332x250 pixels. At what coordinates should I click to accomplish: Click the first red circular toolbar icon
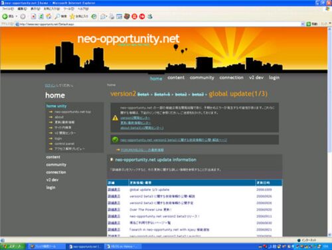134,17
